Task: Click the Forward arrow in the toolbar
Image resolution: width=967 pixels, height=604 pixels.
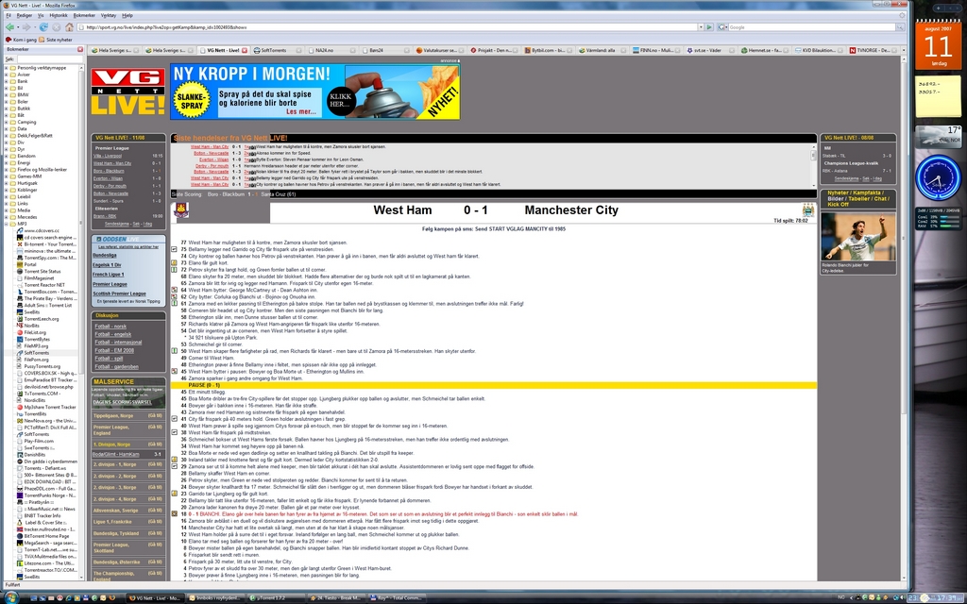Action: pos(28,27)
